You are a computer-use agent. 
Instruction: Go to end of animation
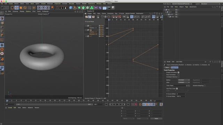coord(128,105)
